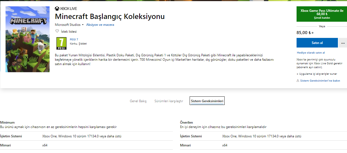Select the Sistem Gereksinimleri tab
The width and height of the screenshot is (347, 153).
pos(207,101)
